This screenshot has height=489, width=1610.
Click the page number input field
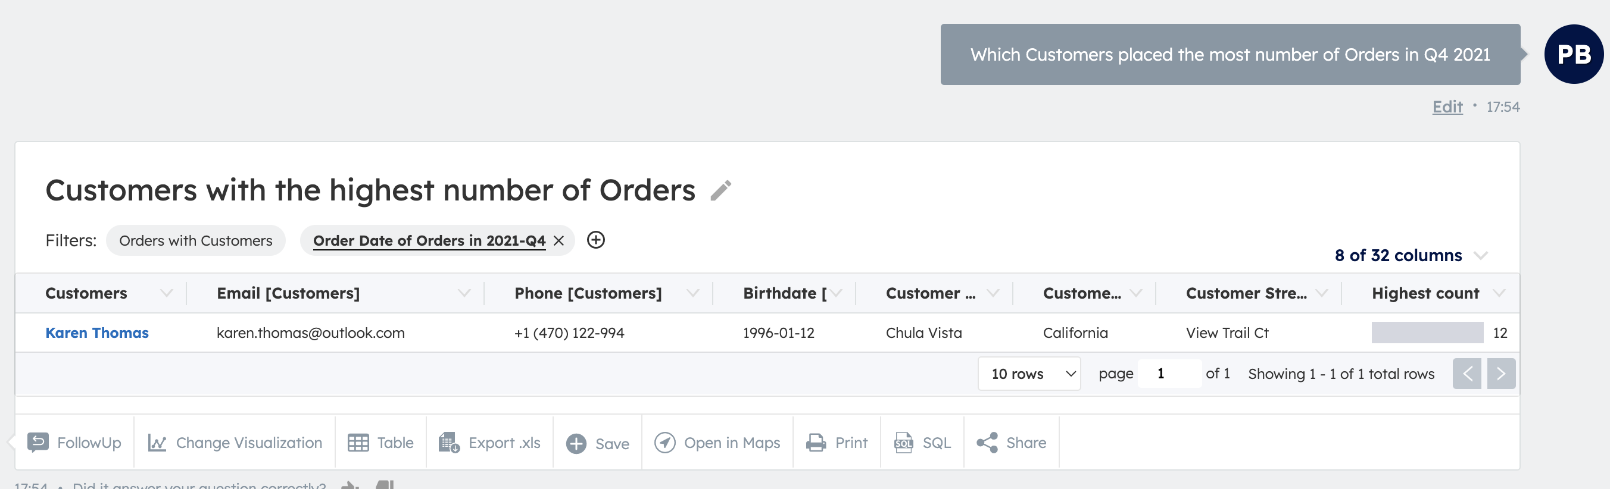pyautogui.click(x=1169, y=374)
